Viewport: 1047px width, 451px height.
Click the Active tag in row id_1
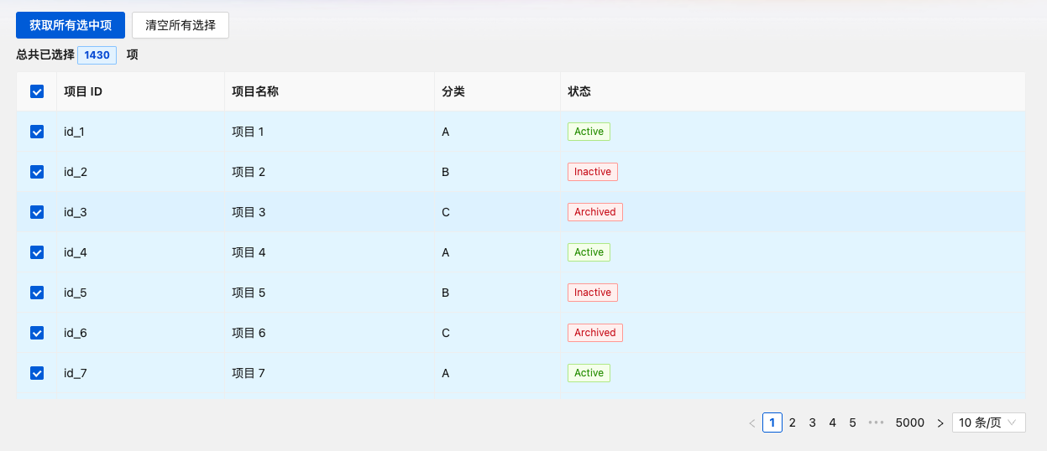tap(589, 132)
